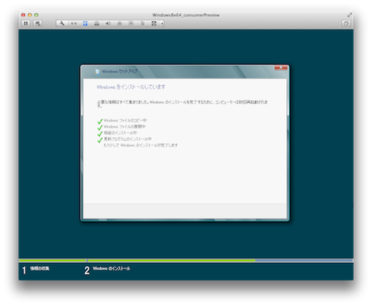The image size is (372, 306).
Task: Click the first checkmark, Windows file copy
Action: pyautogui.click(x=100, y=121)
